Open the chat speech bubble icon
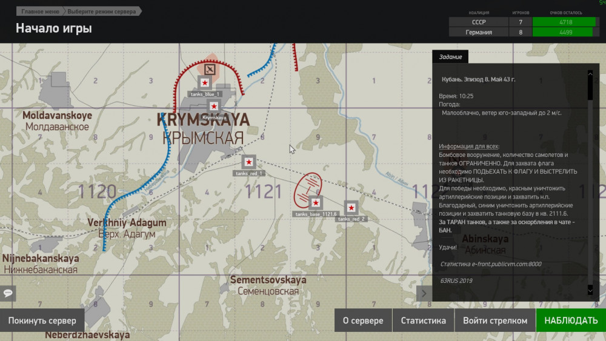Screen dimensions: 606x341 (8, 293)
